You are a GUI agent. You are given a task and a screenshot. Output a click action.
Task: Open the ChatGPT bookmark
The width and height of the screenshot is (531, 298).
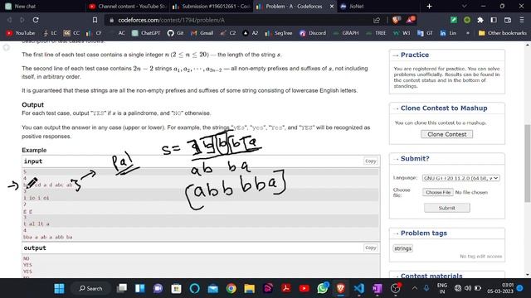point(146,33)
